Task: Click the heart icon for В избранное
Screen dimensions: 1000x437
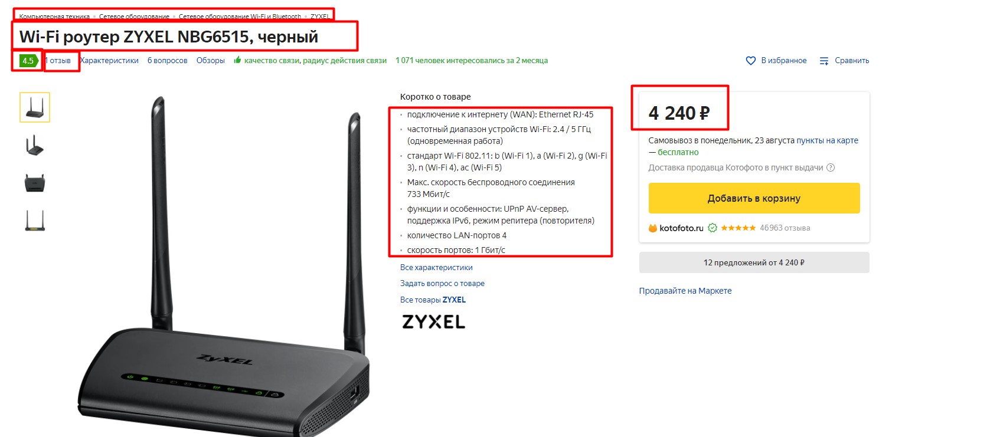Action: point(750,61)
